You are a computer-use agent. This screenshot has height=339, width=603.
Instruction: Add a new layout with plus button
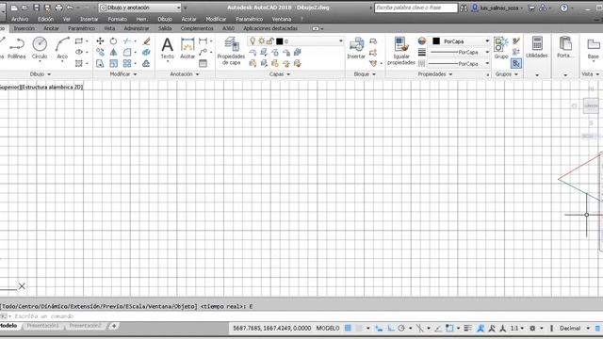click(x=114, y=326)
